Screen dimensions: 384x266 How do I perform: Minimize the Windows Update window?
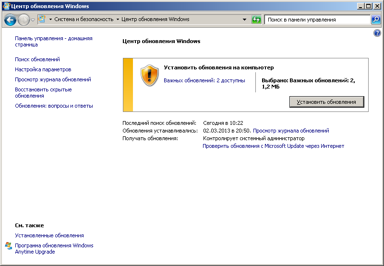coord(360,6)
